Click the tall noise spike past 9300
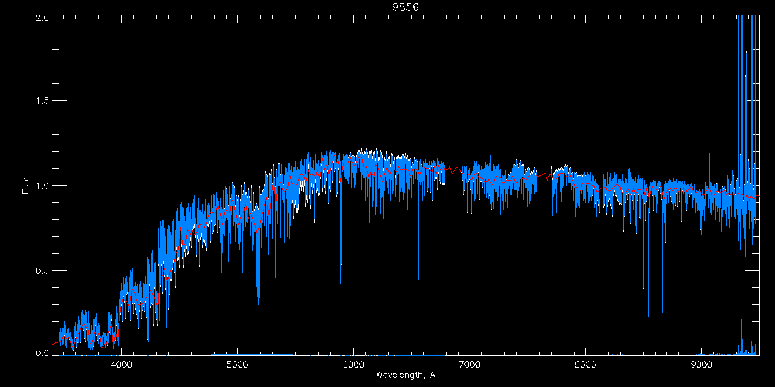Screen dimensions: 775x387 [x=741, y=64]
